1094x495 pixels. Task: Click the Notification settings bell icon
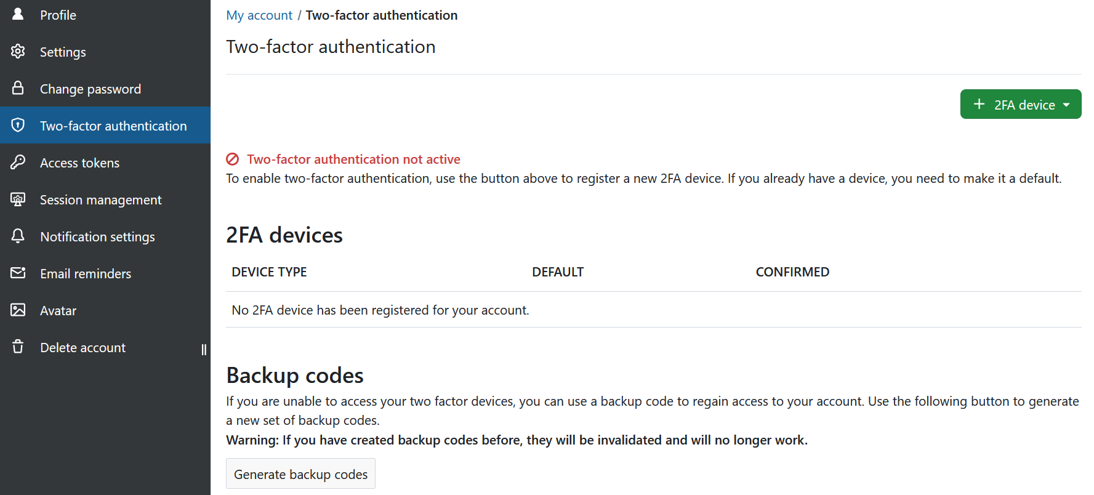18,236
